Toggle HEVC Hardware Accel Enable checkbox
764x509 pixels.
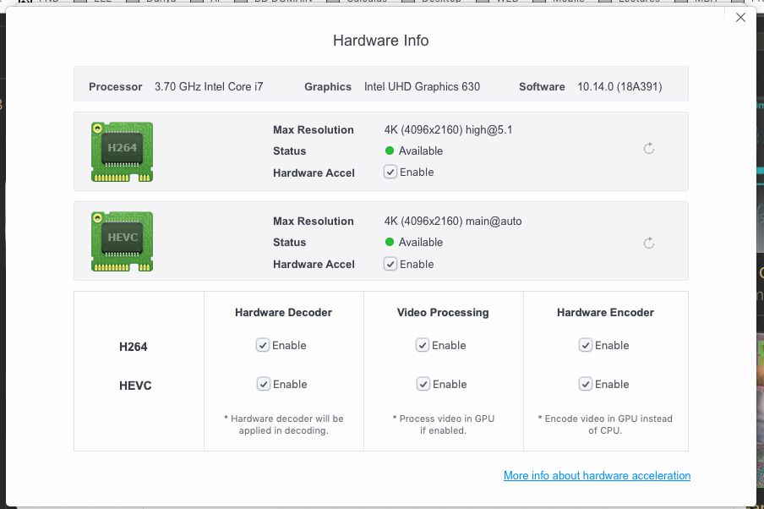pos(390,265)
